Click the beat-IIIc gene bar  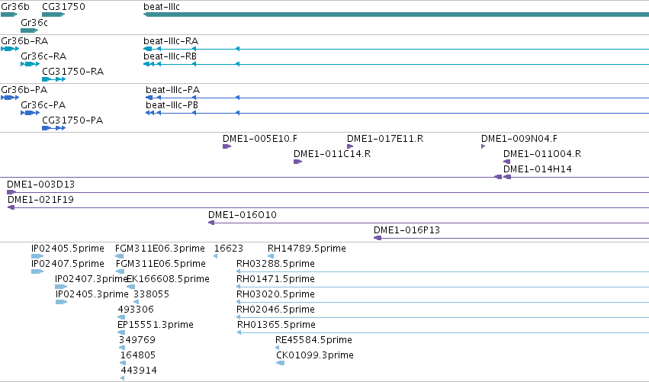pyautogui.click(x=396, y=14)
